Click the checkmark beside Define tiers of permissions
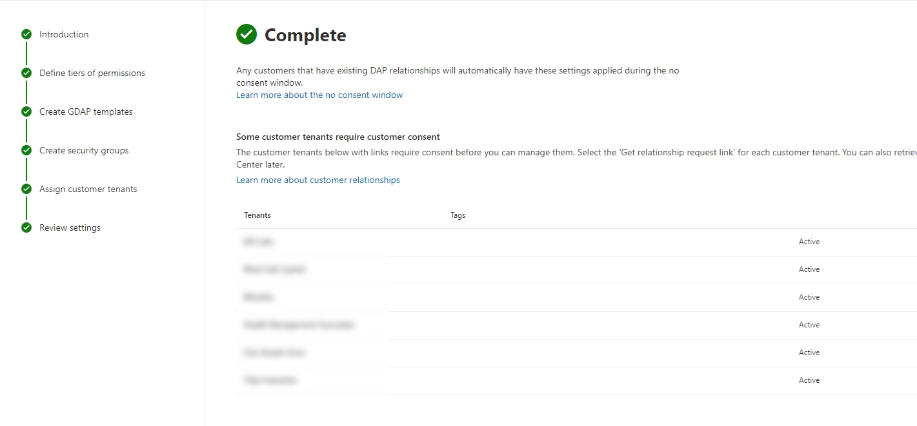The height and width of the screenshot is (426, 917). (26, 73)
